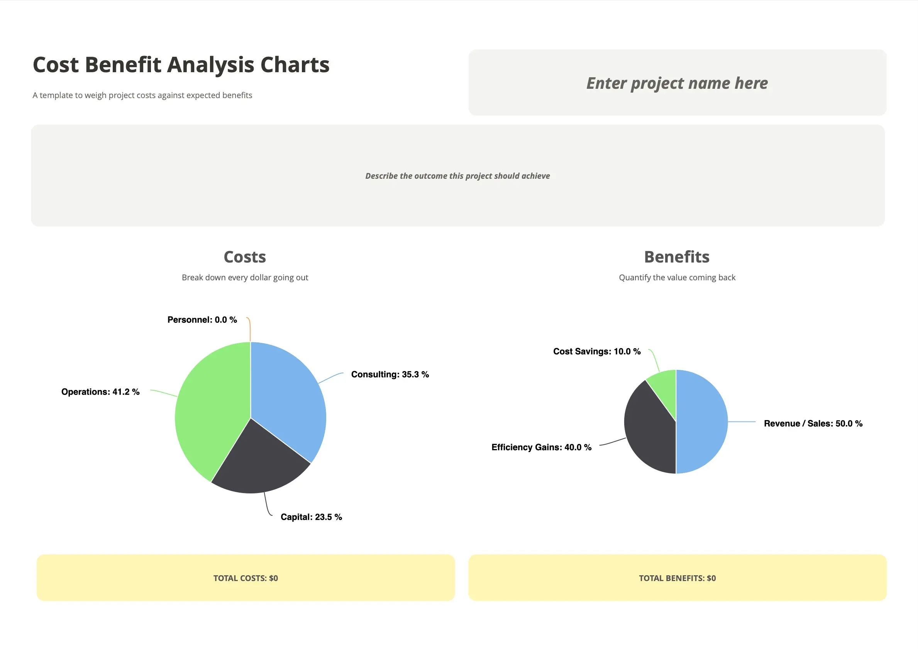Click the Efficiency Gains: 40.0 % label
The width and height of the screenshot is (918, 649).
(x=541, y=447)
